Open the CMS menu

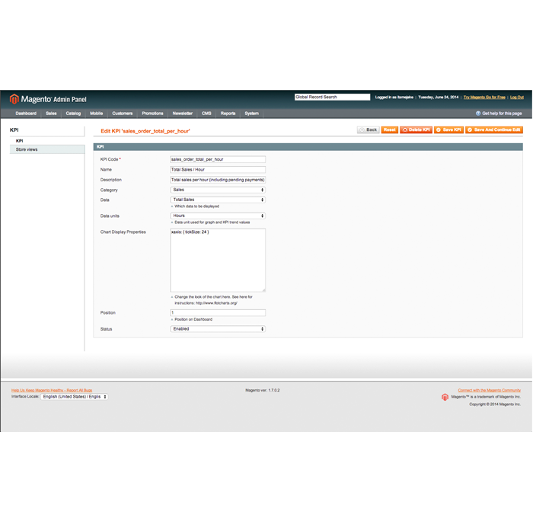click(206, 114)
